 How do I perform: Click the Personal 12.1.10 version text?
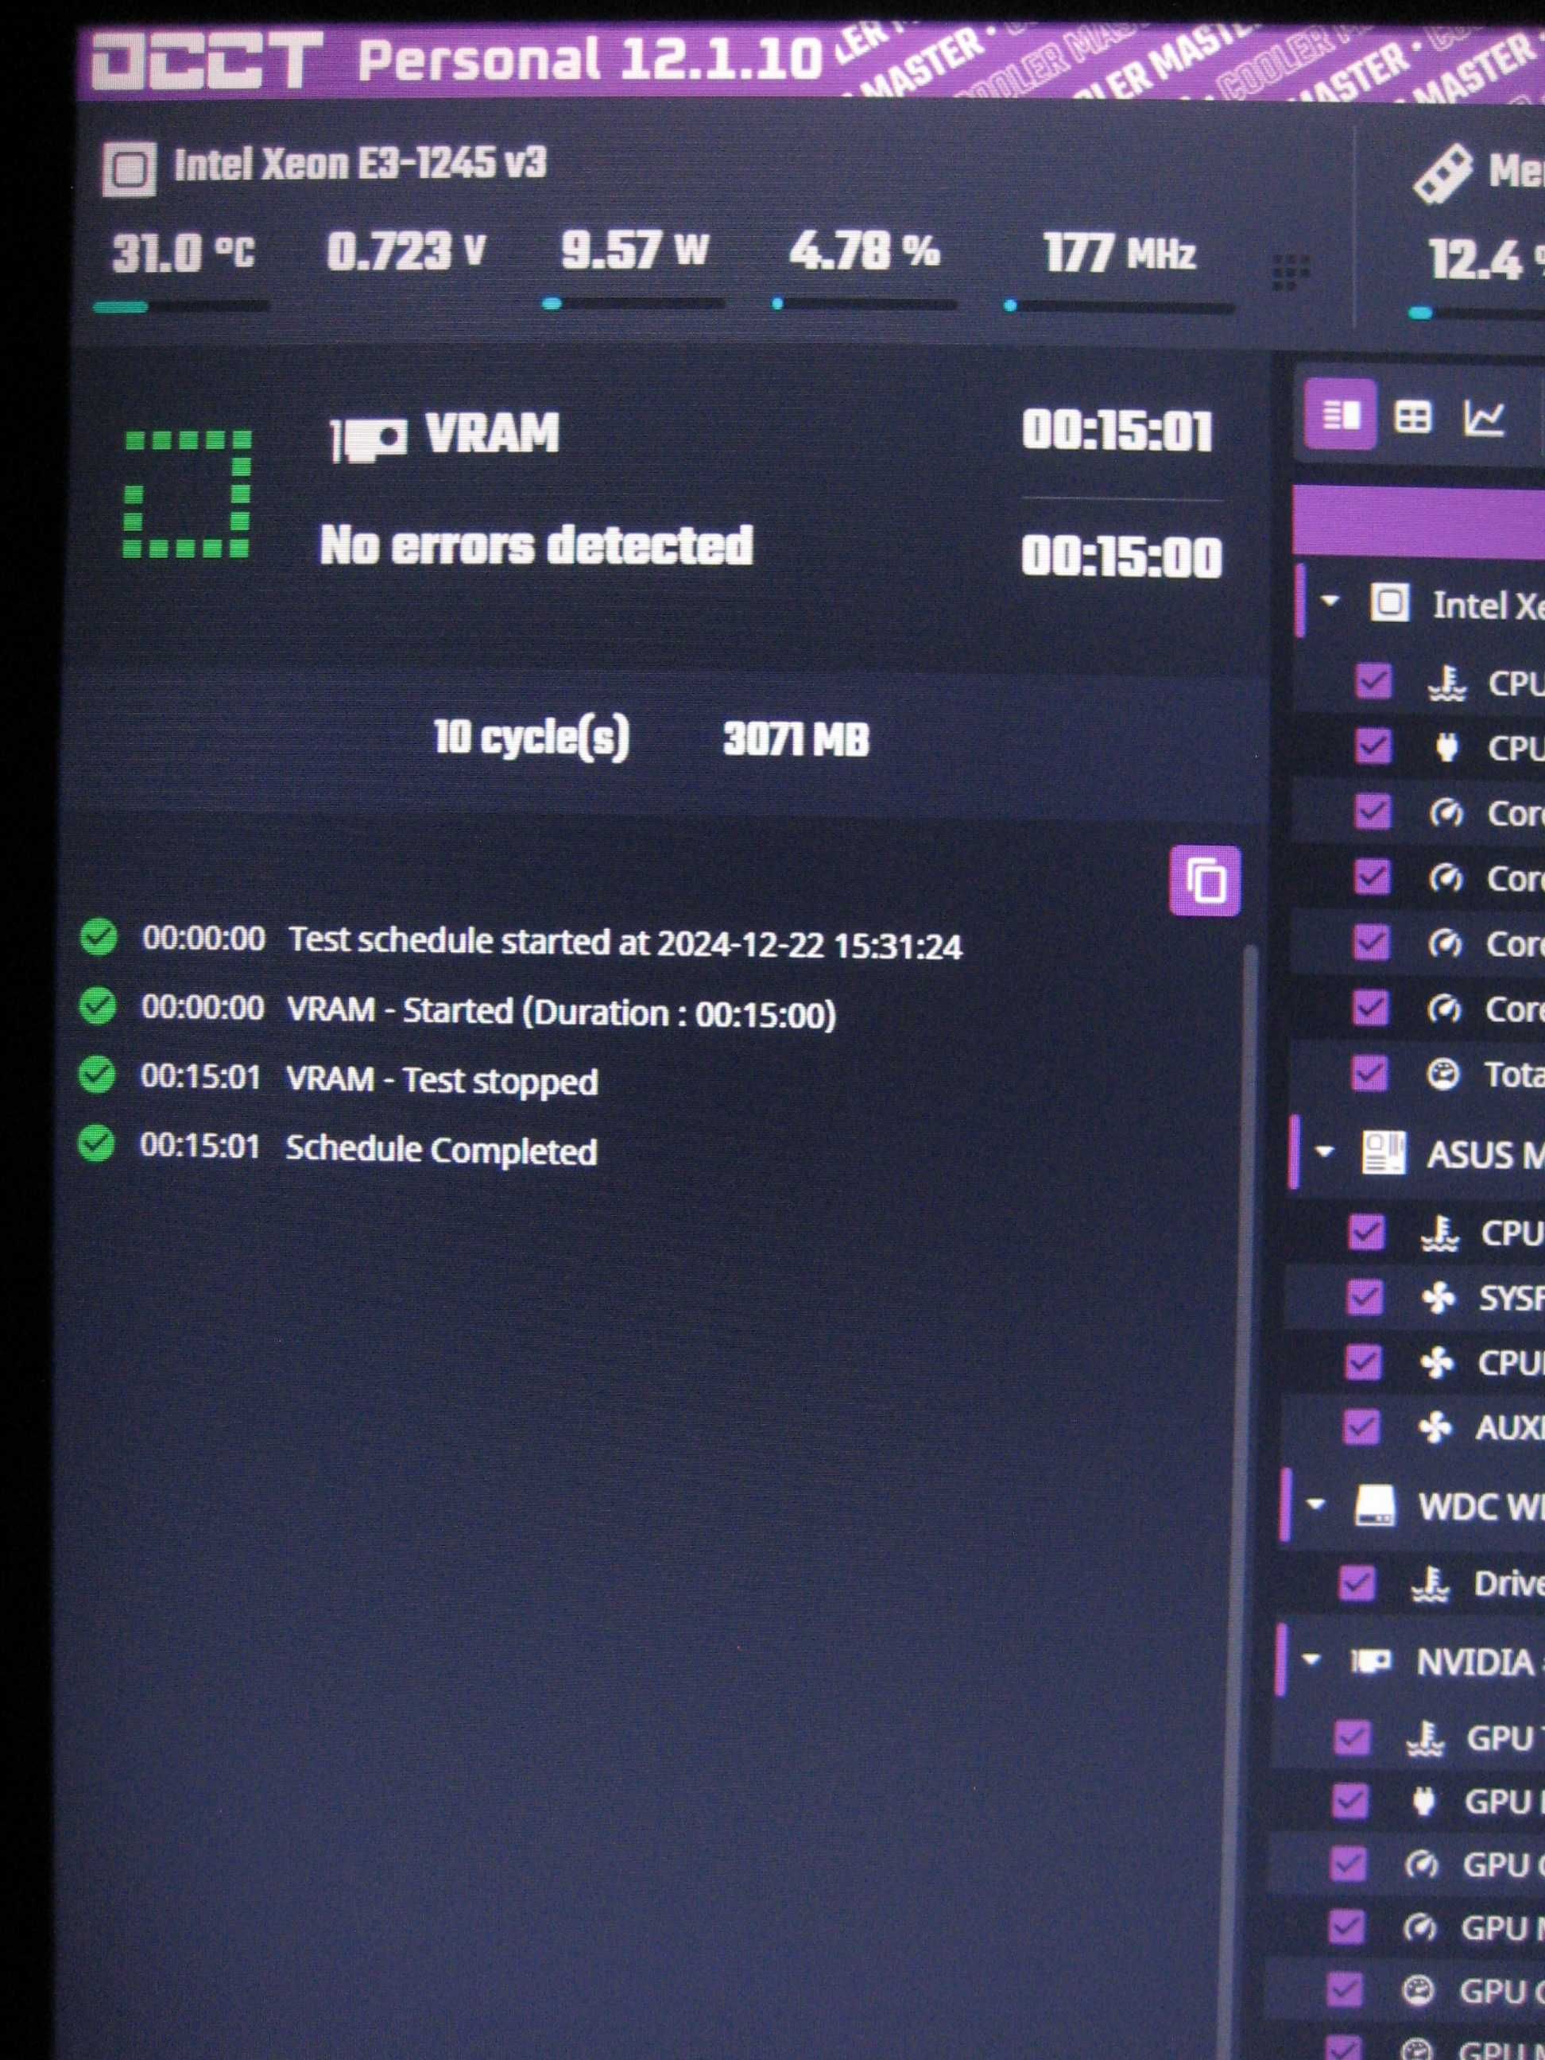pyautogui.click(x=590, y=59)
